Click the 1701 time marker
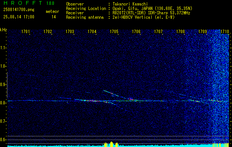This screenshot has height=147, width=232. (25, 32)
